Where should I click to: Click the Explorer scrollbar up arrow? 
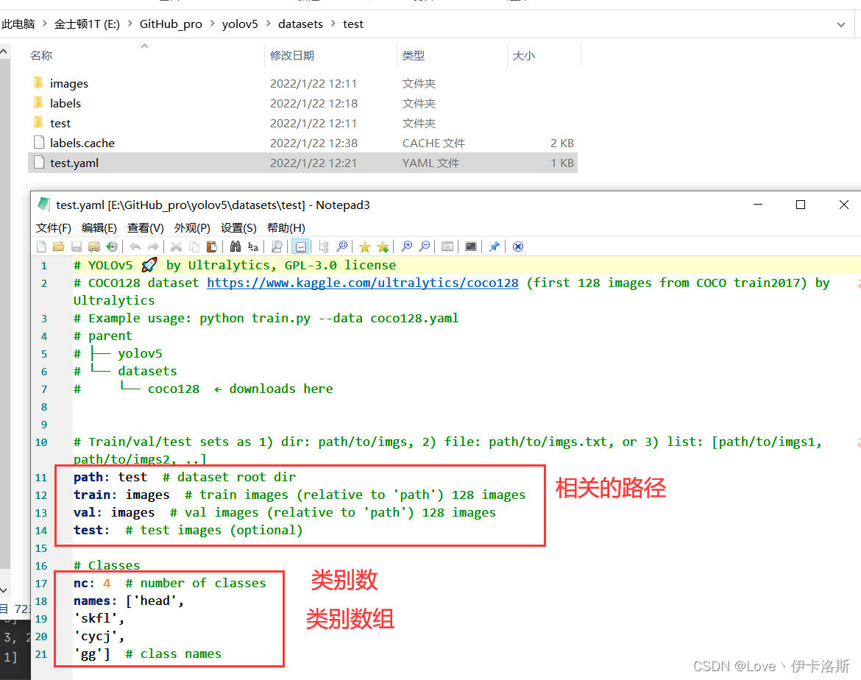[4, 52]
